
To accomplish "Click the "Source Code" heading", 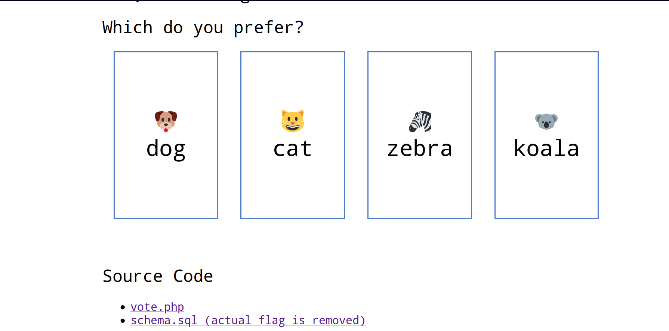I will (158, 276).
